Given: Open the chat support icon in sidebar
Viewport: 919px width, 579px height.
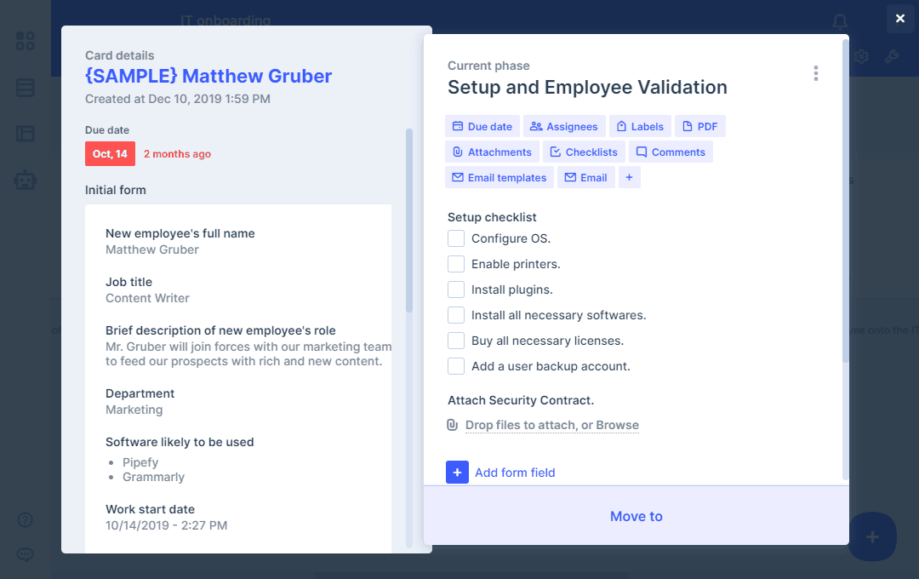Looking at the screenshot, I should tap(26, 554).
